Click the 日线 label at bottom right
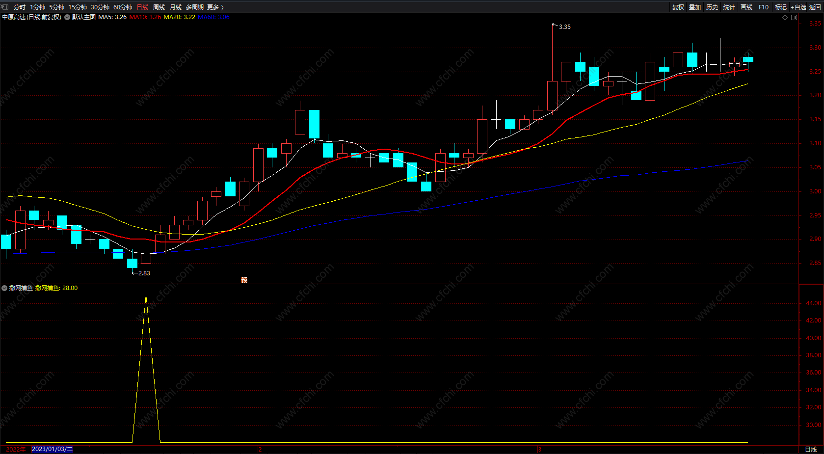Image resolution: width=824 pixels, height=454 pixels. click(811, 449)
